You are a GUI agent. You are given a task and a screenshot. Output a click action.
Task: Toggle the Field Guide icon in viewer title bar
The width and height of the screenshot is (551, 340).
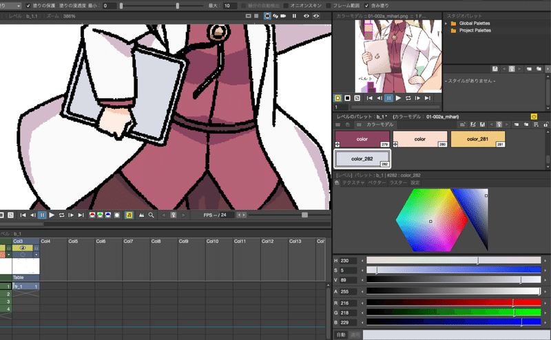256,16
